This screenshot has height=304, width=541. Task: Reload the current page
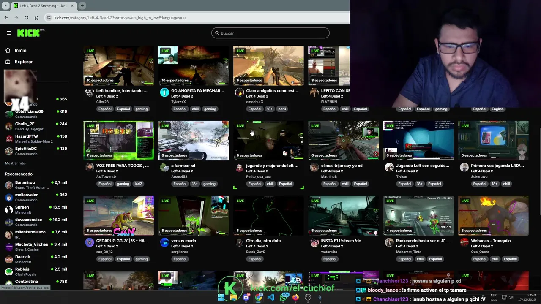point(26,18)
